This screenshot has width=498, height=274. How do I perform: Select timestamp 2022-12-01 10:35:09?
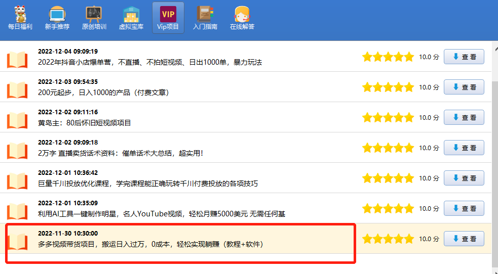[68, 203]
